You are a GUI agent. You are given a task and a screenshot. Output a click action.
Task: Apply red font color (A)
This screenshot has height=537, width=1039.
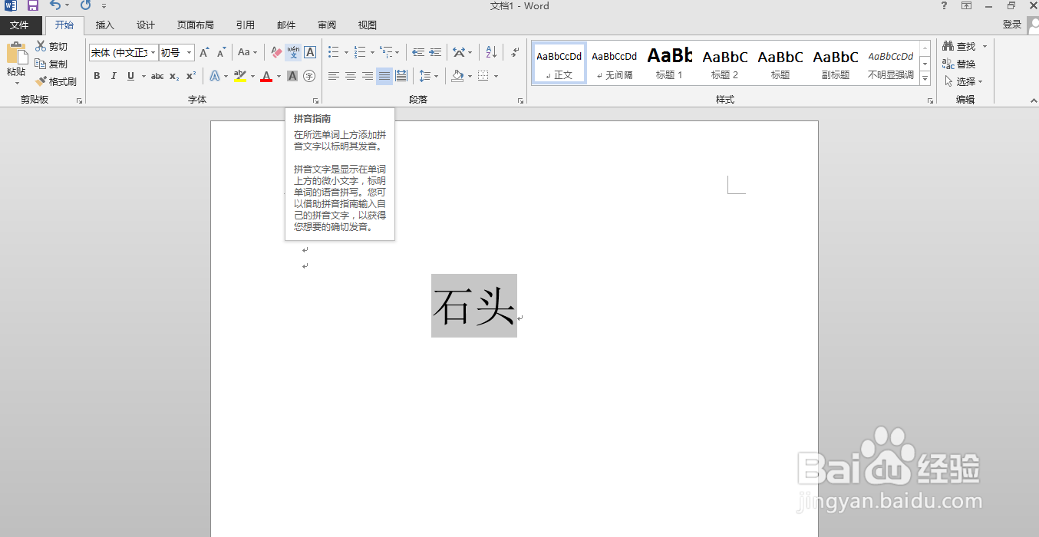[x=266, y=76]
